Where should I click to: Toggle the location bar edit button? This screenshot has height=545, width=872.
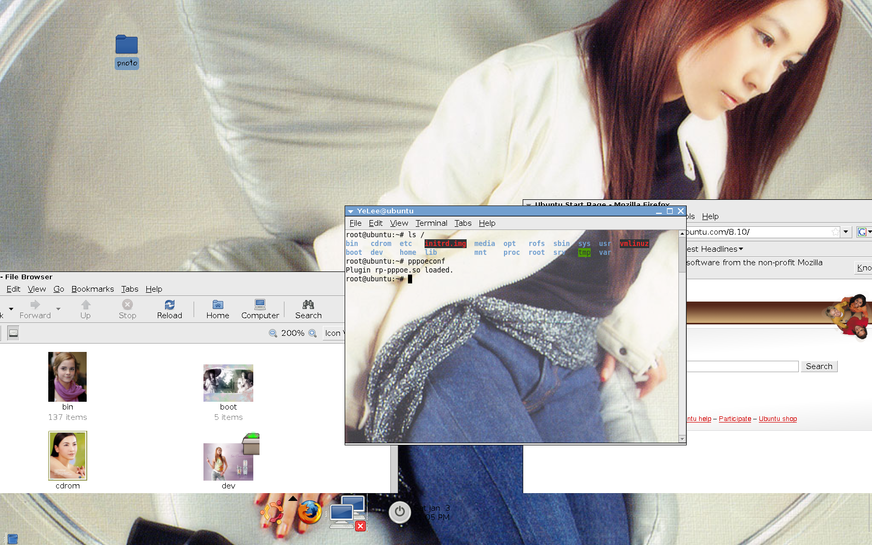13,333
